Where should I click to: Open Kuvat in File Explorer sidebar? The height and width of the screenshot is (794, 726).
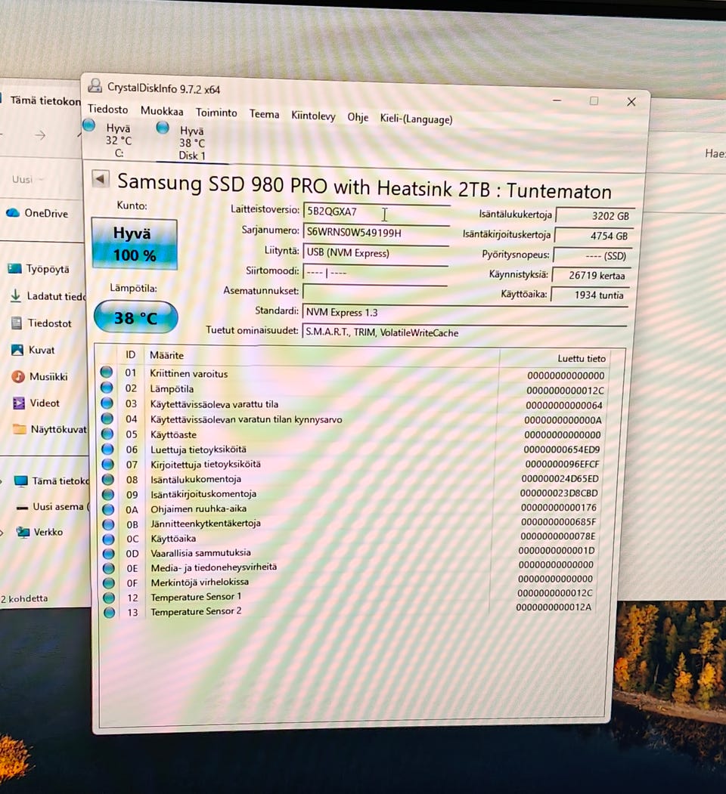[33, 350]
